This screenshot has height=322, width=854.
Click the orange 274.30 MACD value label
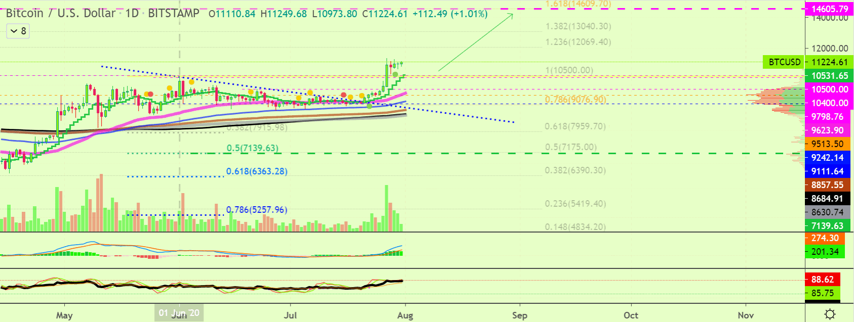(x=825, y=238)
